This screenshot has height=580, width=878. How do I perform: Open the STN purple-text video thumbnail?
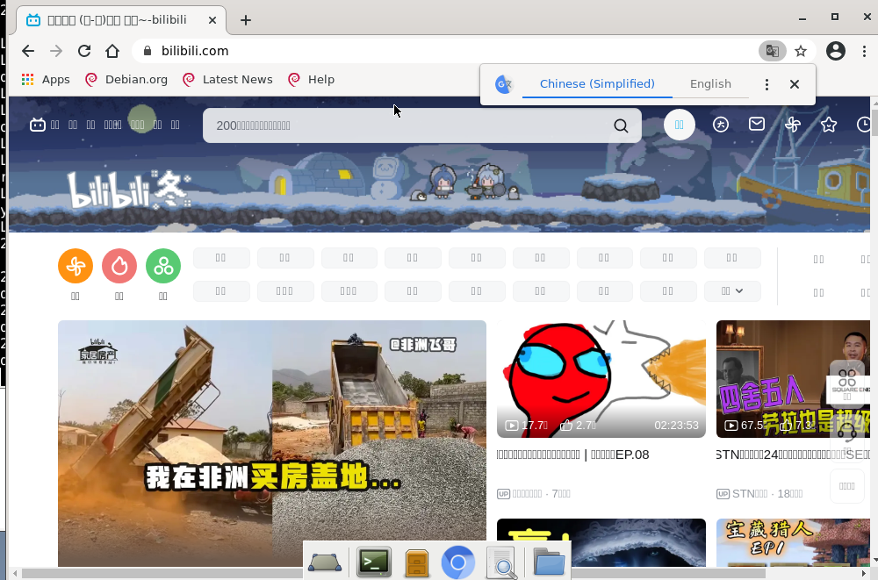pyautogui.click(x=793, y=379)
